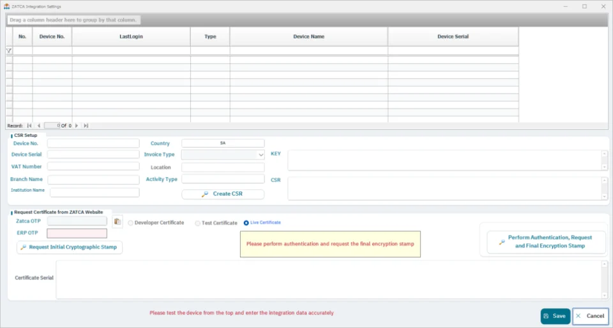Image resolution: width=613 pixels, height=328 pixels.
Task: Click the LastLogin filter row cell
Action: click(132, 51)
